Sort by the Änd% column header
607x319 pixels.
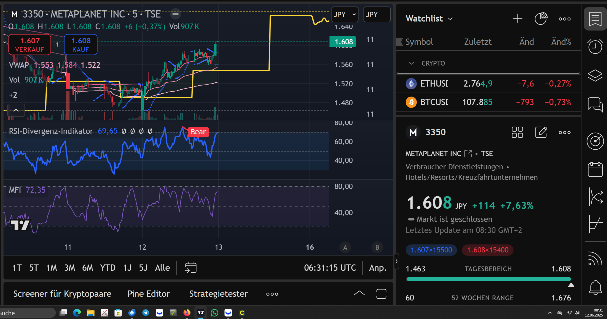[561, 42]
